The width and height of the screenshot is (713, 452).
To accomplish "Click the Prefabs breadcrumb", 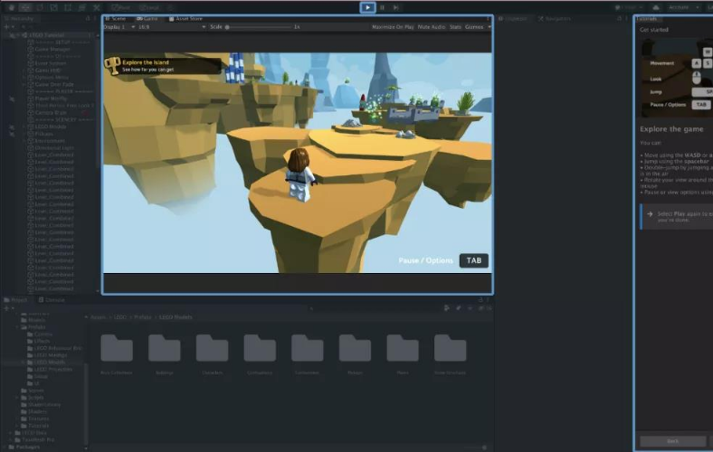I will tap(142, 317).
